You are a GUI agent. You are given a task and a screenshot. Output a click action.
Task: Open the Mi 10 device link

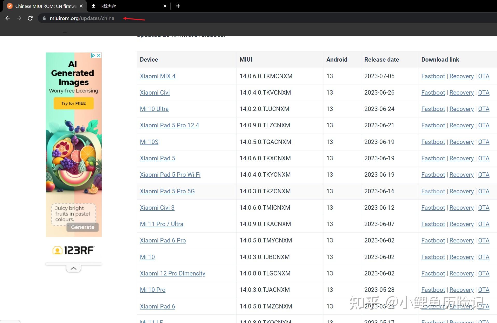pyautogui.click(x=147, y=257)
